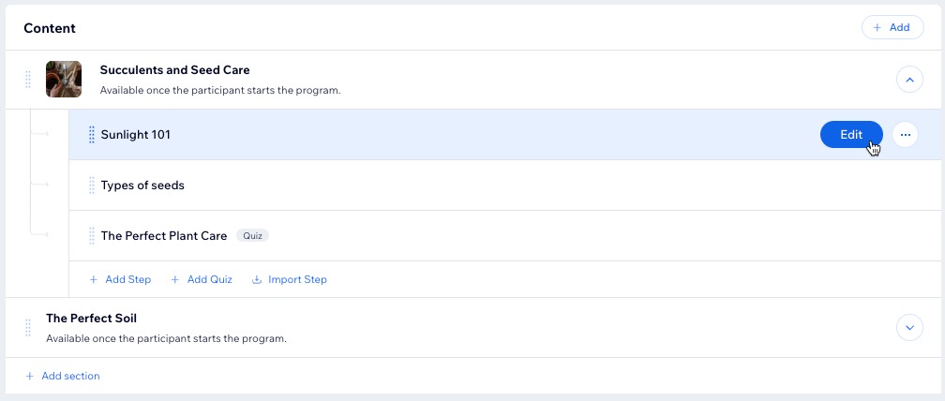Image resolution: width=945 pixels, height=401 pixels.
Task: Open three-dots more menu for Sunlight 101
Action: (x=905, y=135)
